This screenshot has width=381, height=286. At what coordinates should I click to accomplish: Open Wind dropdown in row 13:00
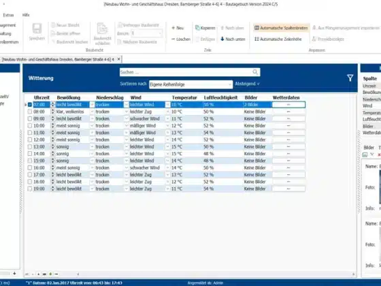pos(167,147)
